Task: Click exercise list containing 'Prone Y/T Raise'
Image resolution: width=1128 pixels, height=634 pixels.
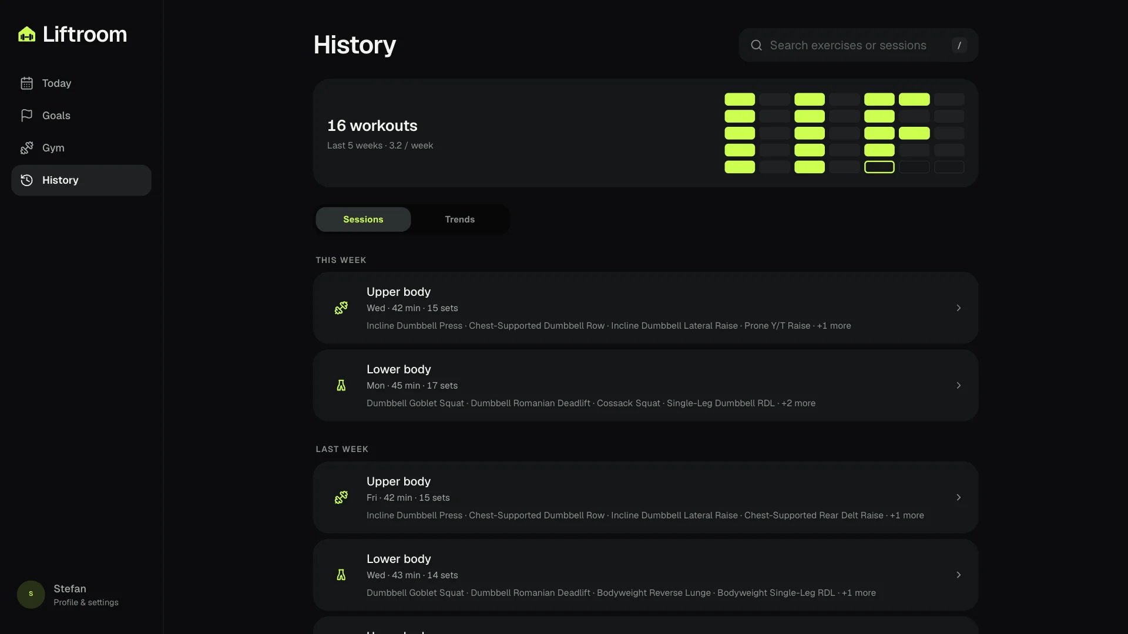Action: click(609, 326)
